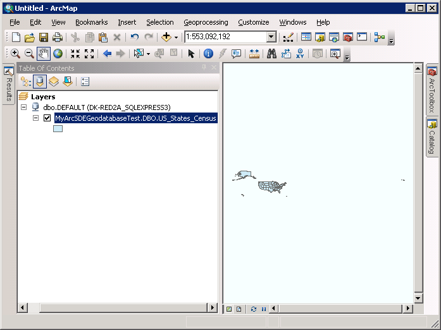Open the File menu

15,22
